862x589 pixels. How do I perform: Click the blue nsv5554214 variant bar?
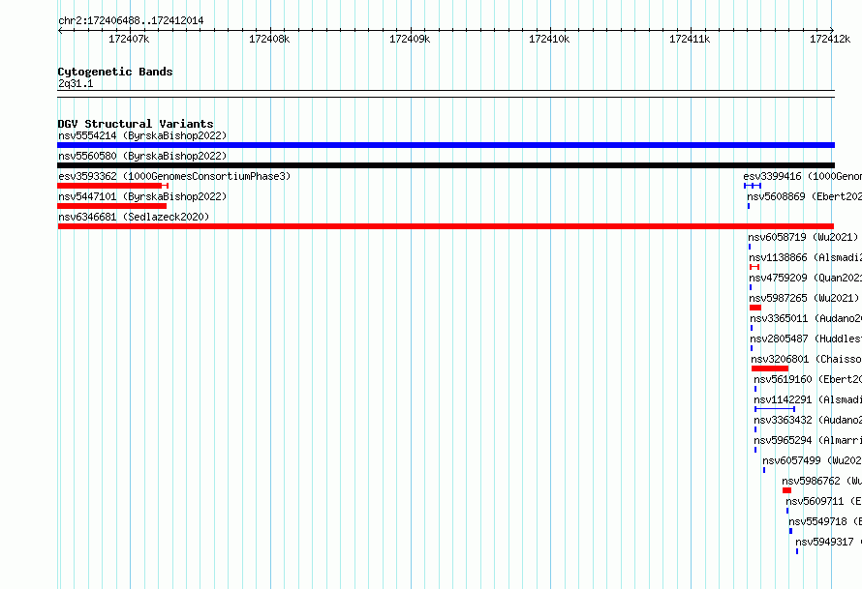point(446,145)
